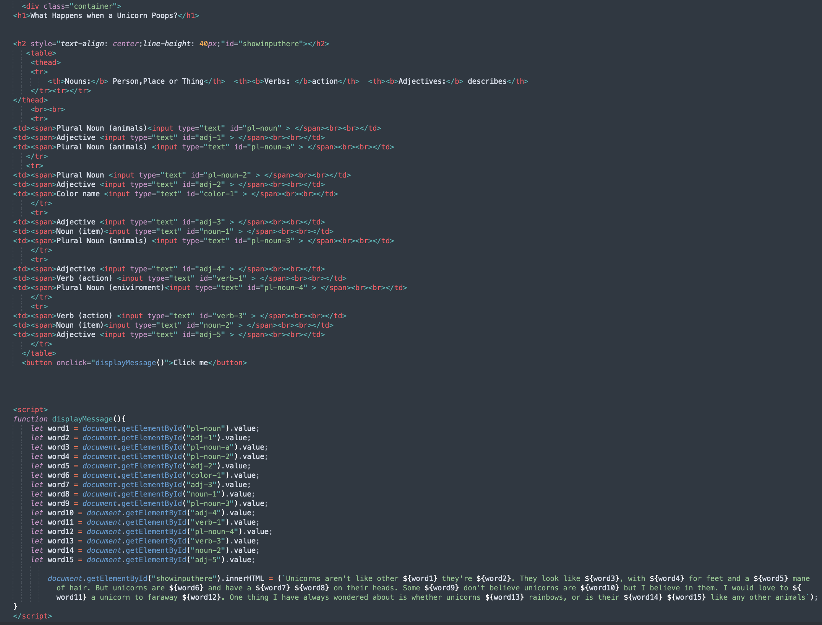The image size is (822, 625).
Task: Click the "let word2" declaration line
Action: pos(141,438)
